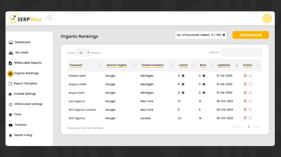Click info icon in angus cattle Latest column

tap(183, 84)
